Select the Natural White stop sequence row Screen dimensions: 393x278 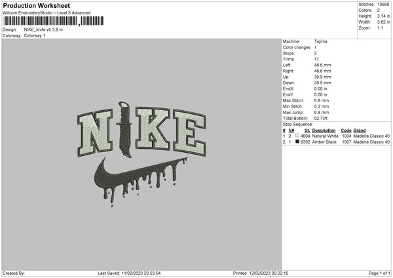pos(337,136)
